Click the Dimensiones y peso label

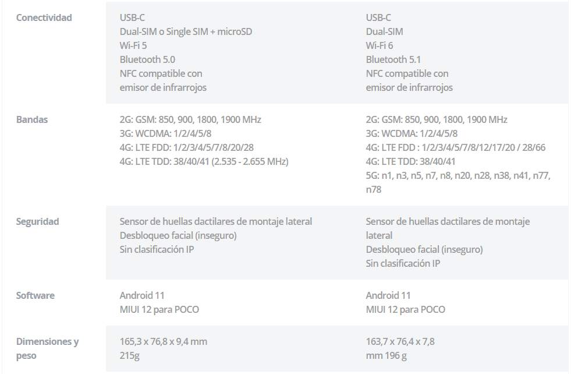[x=47, y=348]
